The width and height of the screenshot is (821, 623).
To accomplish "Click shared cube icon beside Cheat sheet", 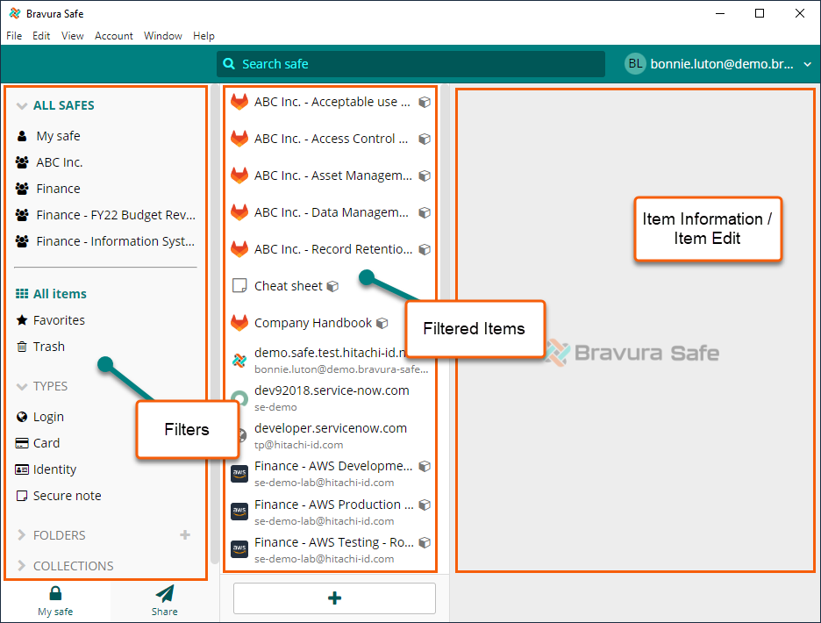I will tap(332, 286).
